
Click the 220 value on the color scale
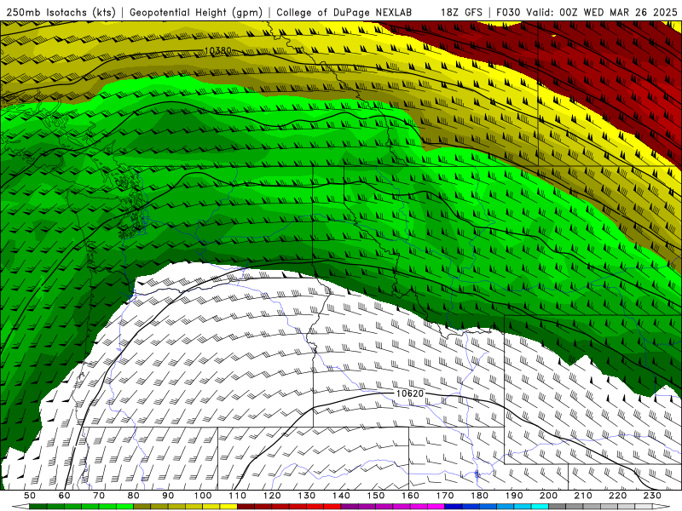[x=618, y=496]
